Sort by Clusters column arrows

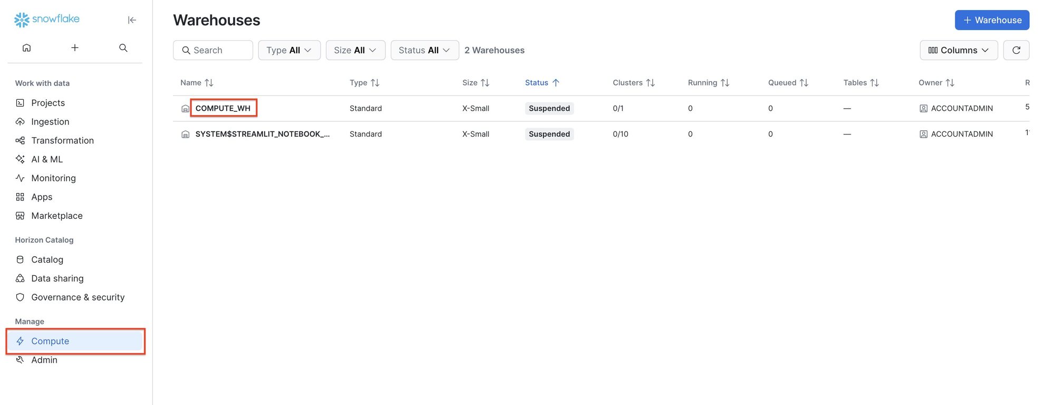(651, 83)
